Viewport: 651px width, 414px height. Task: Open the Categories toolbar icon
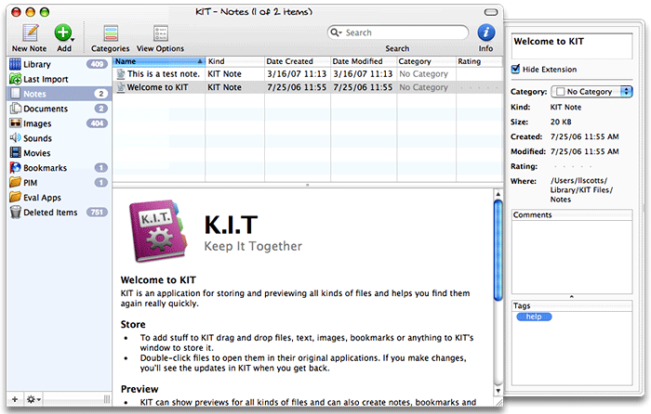pyautogui.click(x=111, y=33)
